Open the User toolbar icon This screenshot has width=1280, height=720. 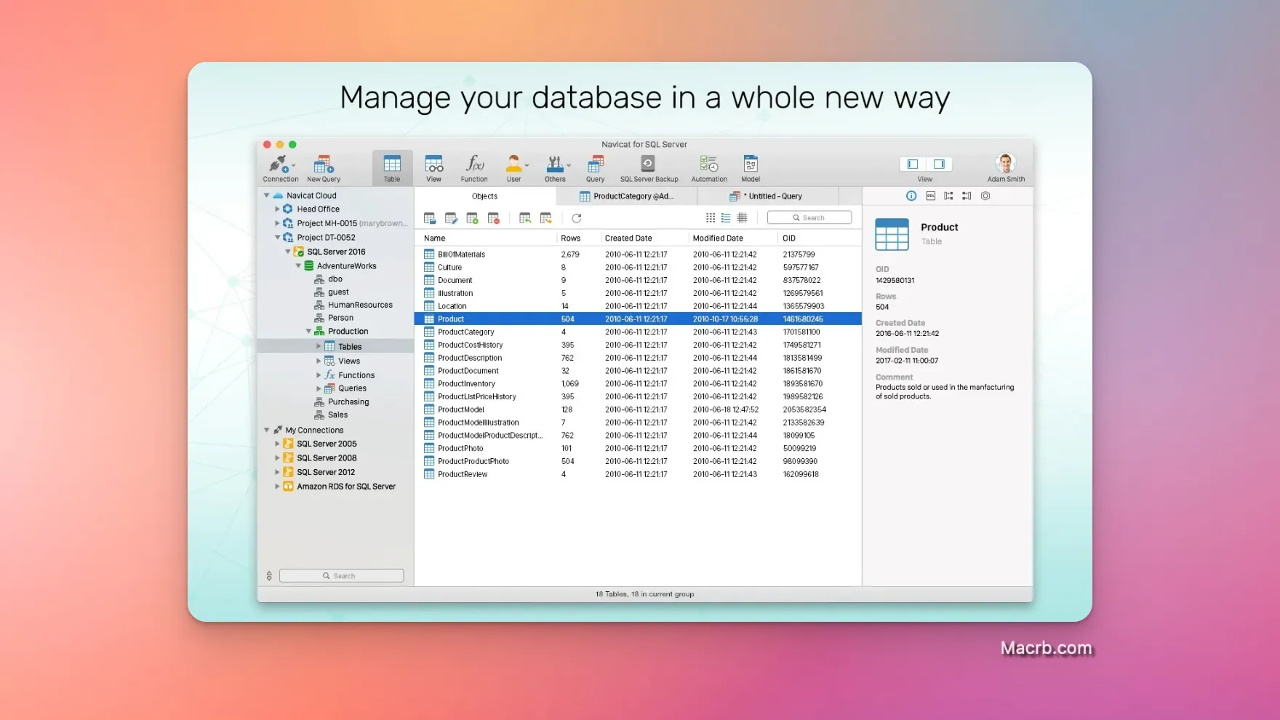click(513, 168)
